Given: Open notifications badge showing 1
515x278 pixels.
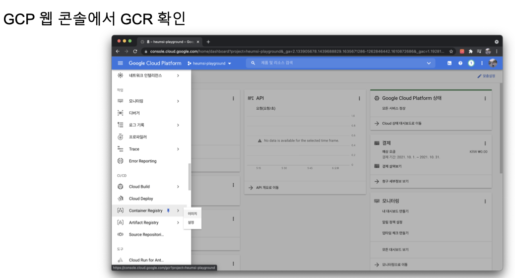Looking at the screenshot, I should 471,63.
